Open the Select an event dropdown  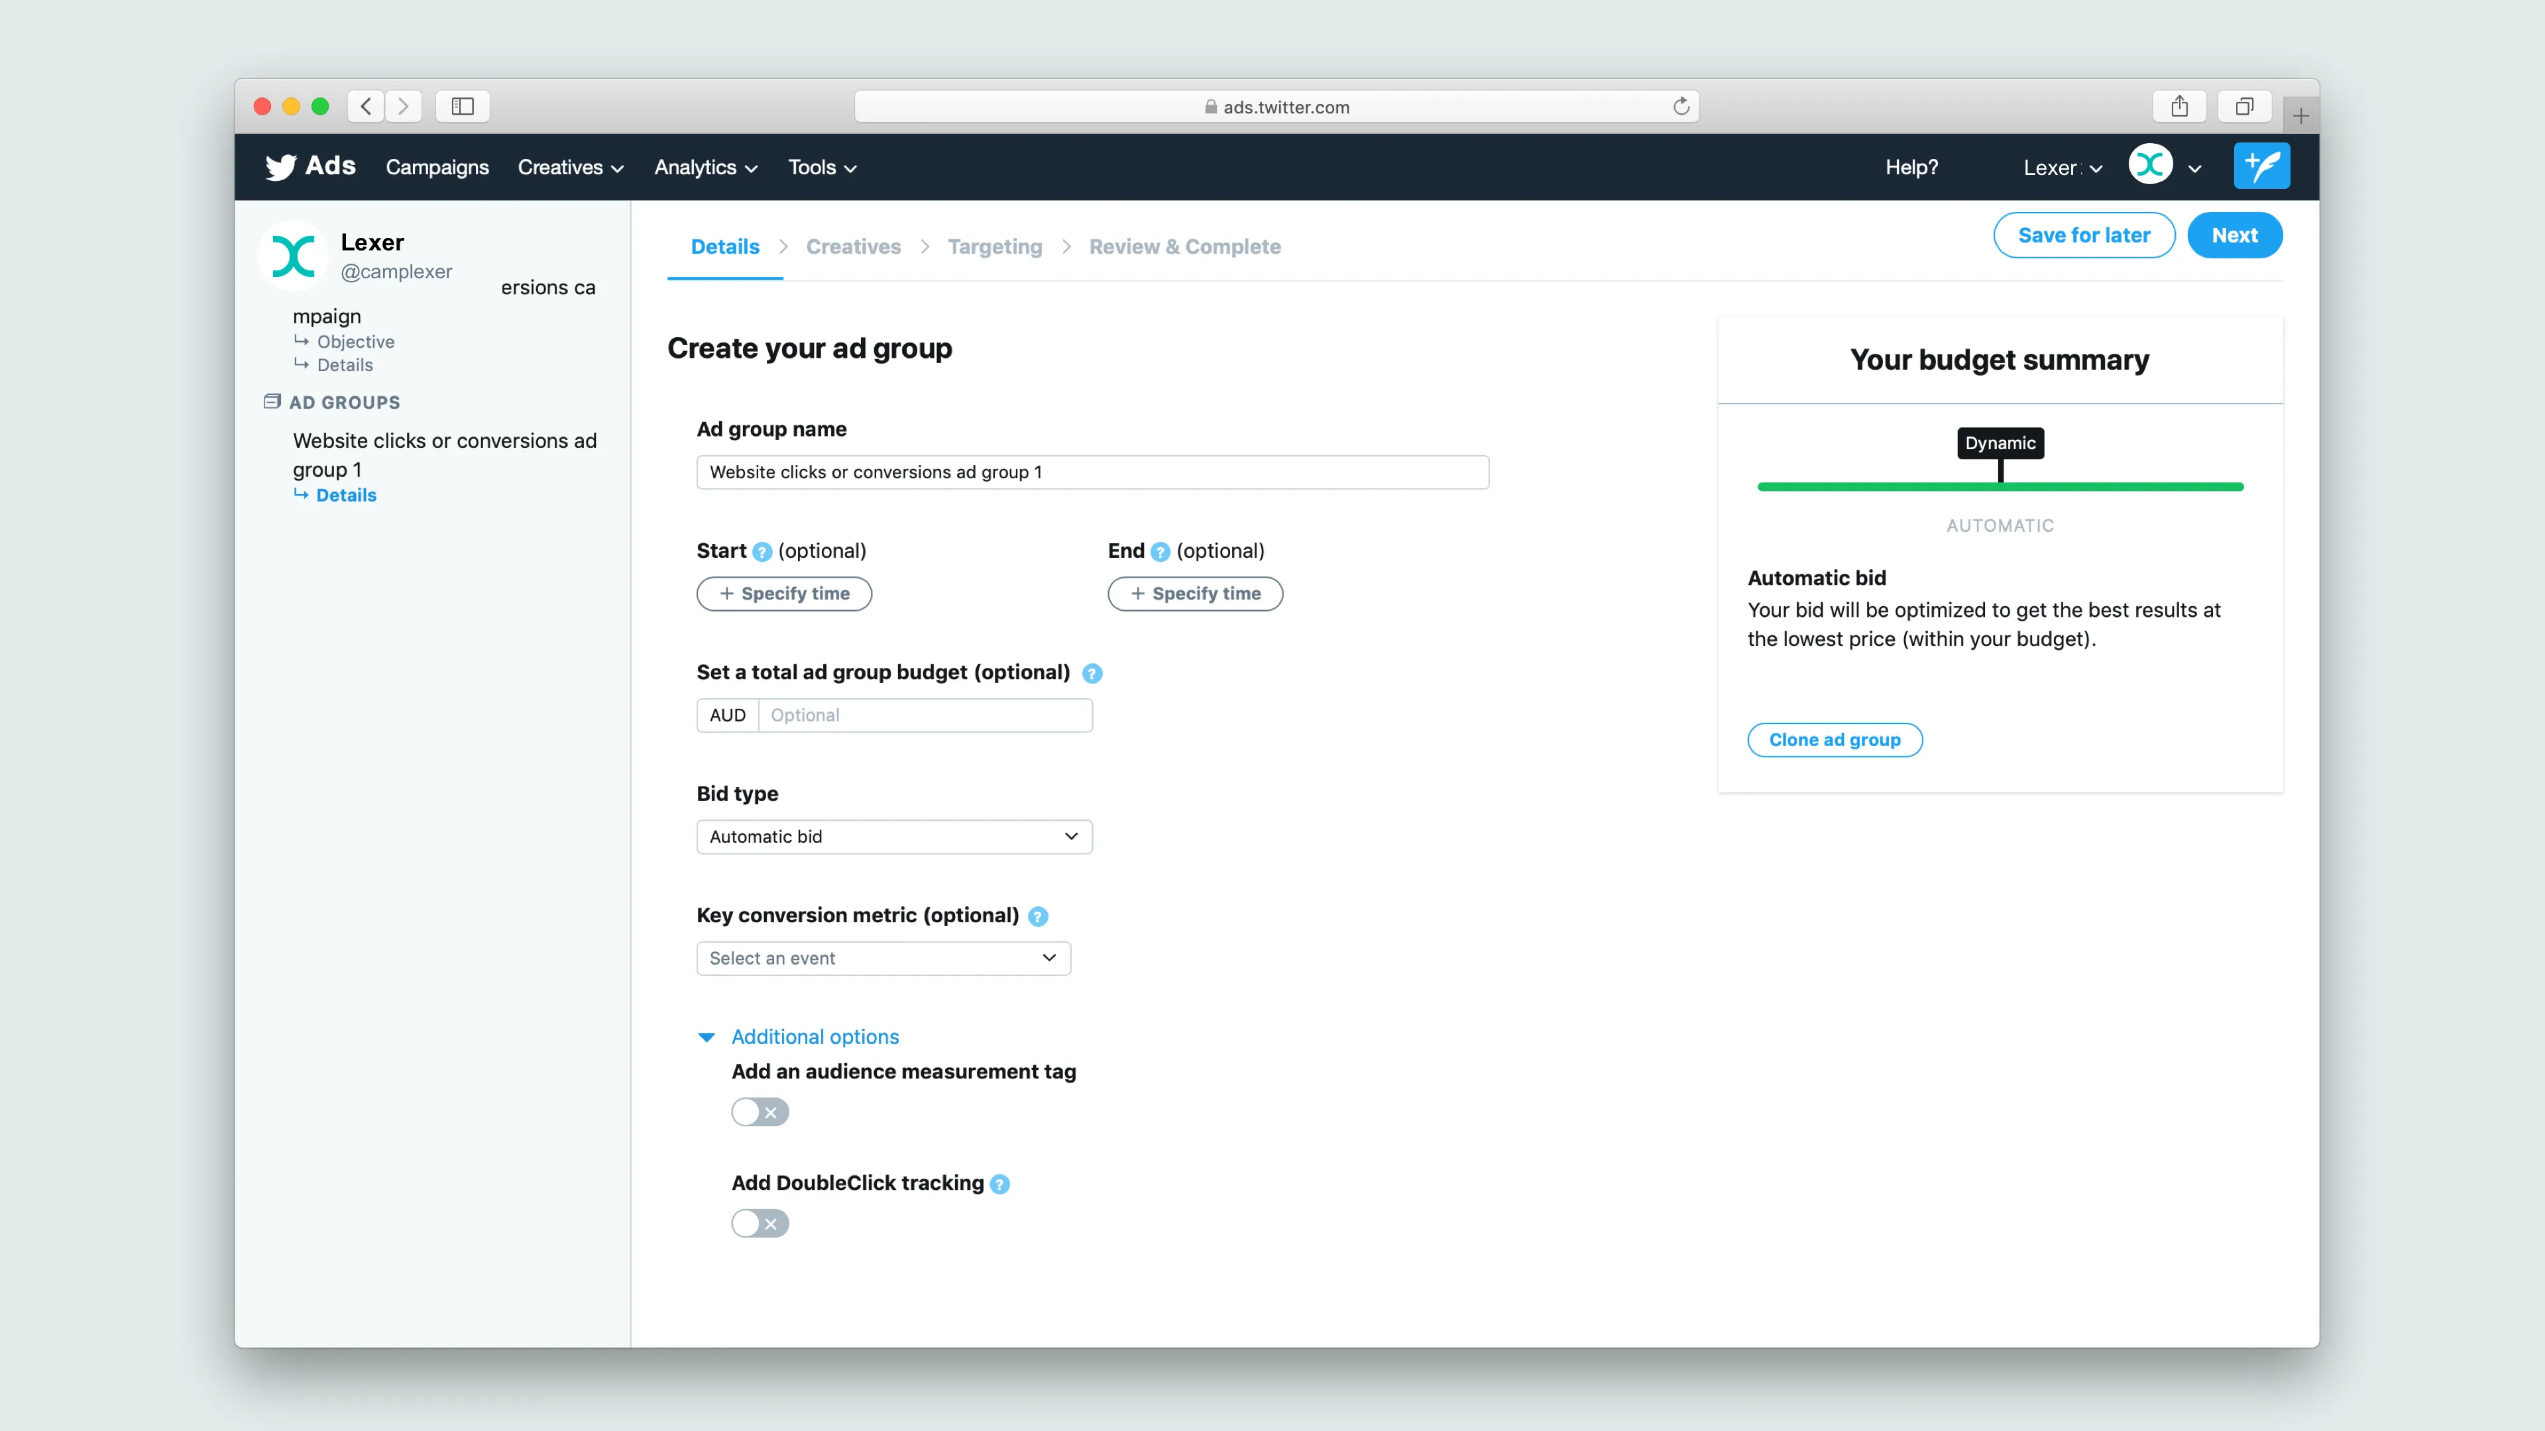[882, 958]
